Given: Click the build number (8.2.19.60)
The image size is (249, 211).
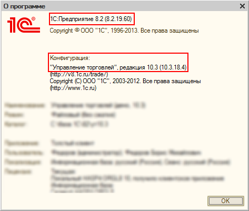Looking at the screenshot, I should pyautogui.click(x=118, y=19).
